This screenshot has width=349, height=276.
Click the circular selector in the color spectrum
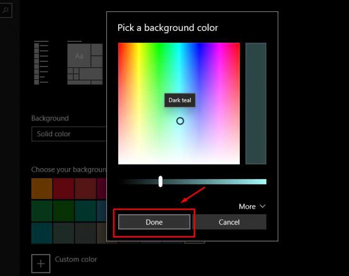point(180,121)
